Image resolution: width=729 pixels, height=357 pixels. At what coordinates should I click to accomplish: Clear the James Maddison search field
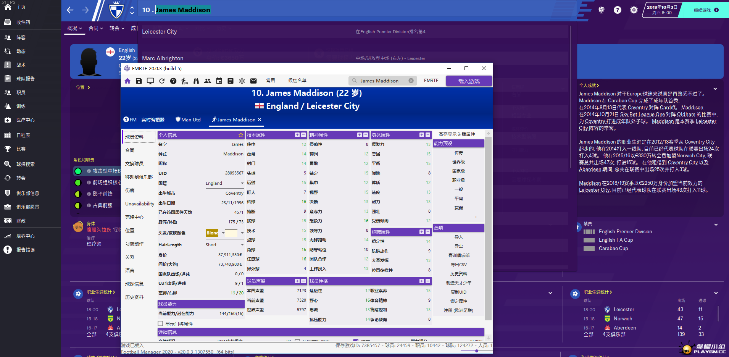pyautogui.click(x=411, y=81)
